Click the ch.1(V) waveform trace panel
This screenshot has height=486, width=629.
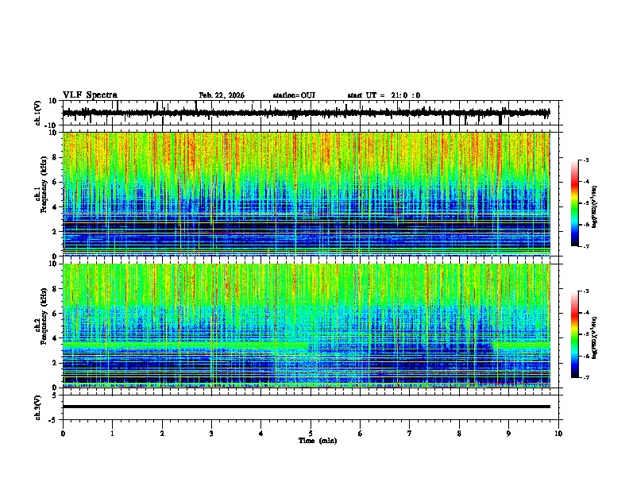[312, 113]
